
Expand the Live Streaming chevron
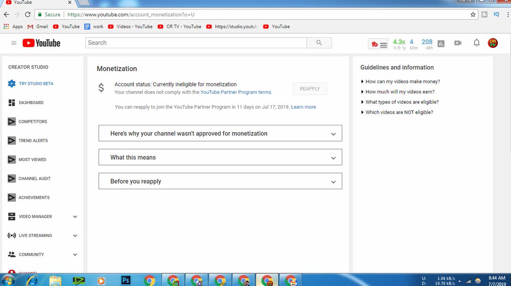click(75, 236)
